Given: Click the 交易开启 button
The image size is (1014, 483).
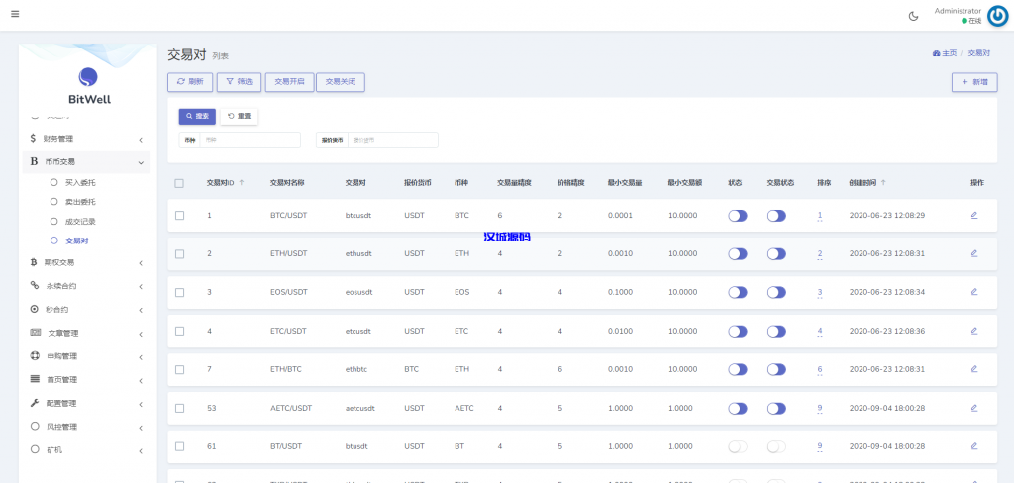Looking at the screenshot, I should pyautogui.click(x=289, y=82).
